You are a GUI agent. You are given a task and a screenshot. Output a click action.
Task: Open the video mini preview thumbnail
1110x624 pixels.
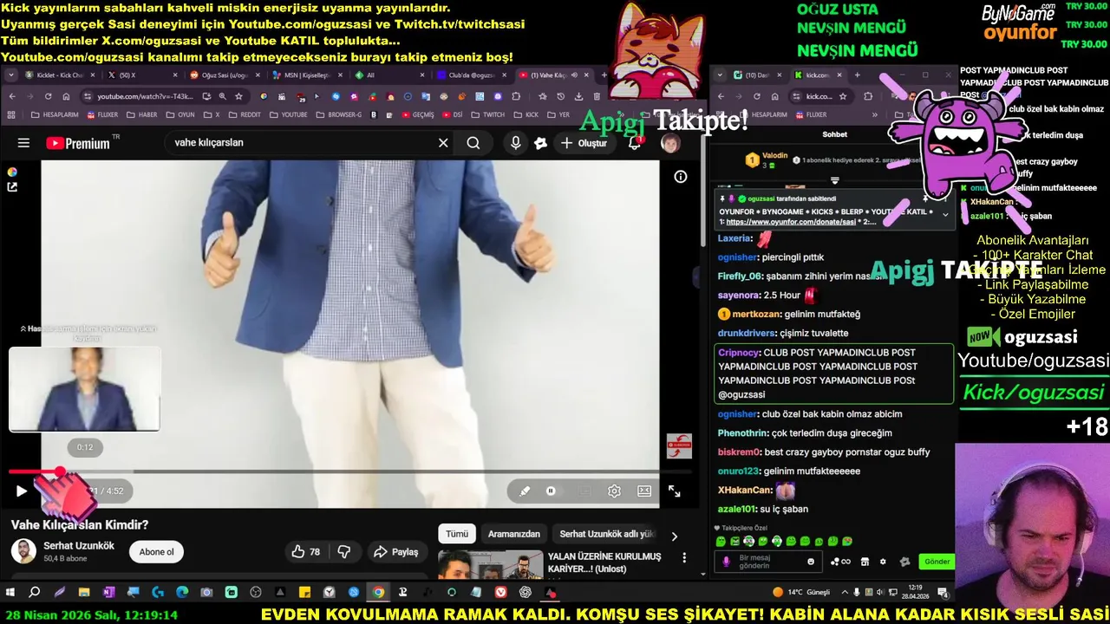(84, 389)
